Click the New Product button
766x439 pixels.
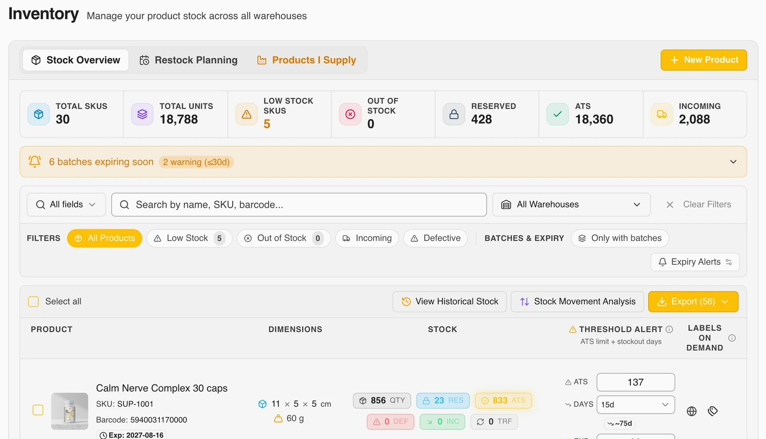(x=704, y=60)
